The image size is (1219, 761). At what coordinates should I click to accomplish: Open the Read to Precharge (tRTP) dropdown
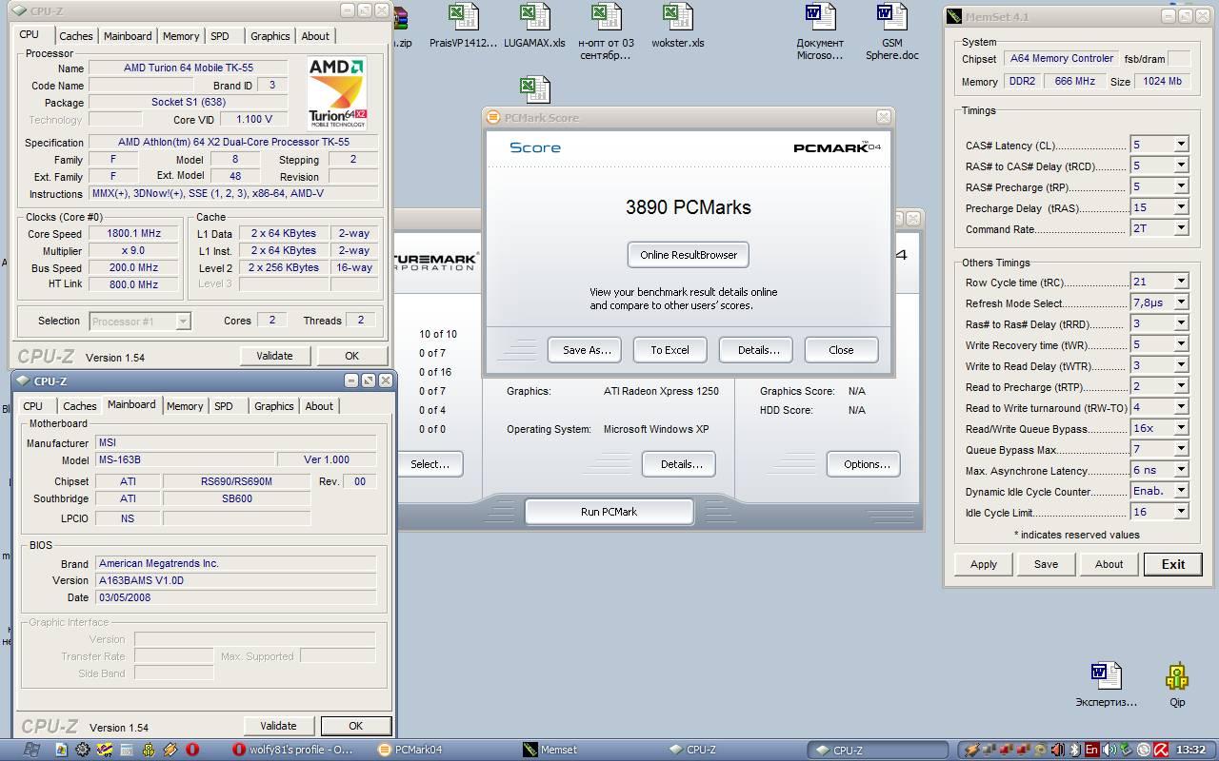tap(1181, 386)
